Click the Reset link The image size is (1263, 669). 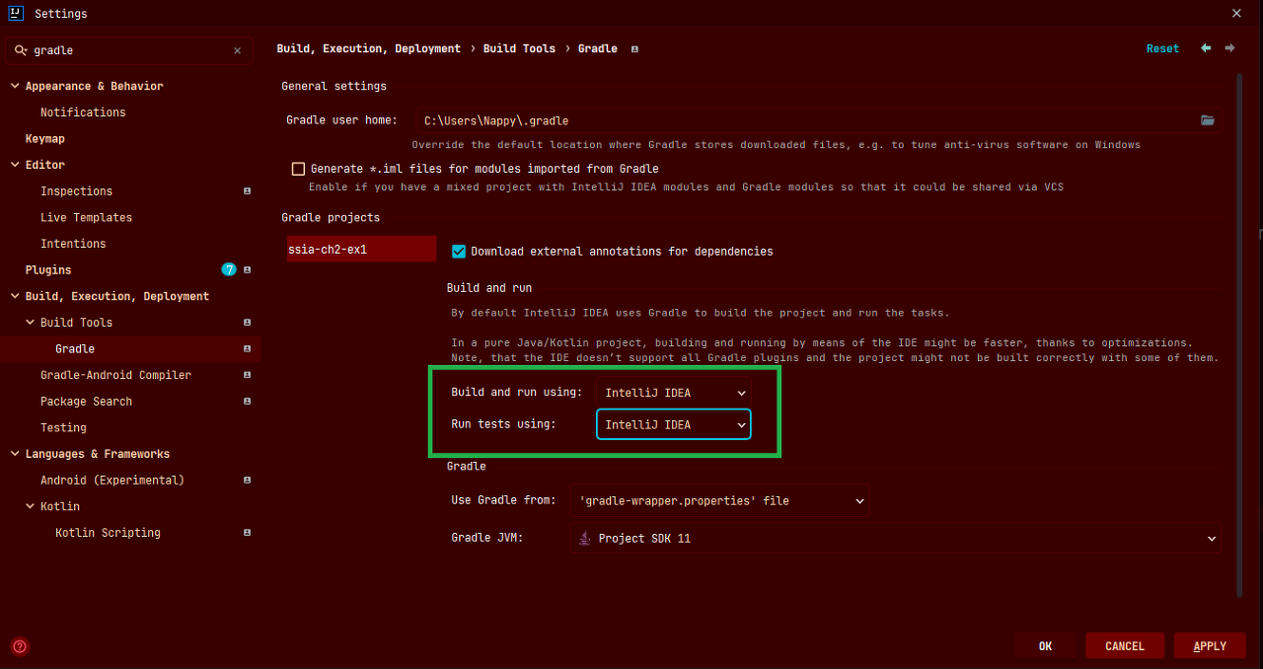coord(1162,48)
